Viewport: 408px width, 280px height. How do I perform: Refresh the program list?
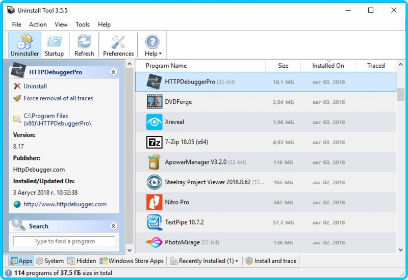tap(84, 45)
